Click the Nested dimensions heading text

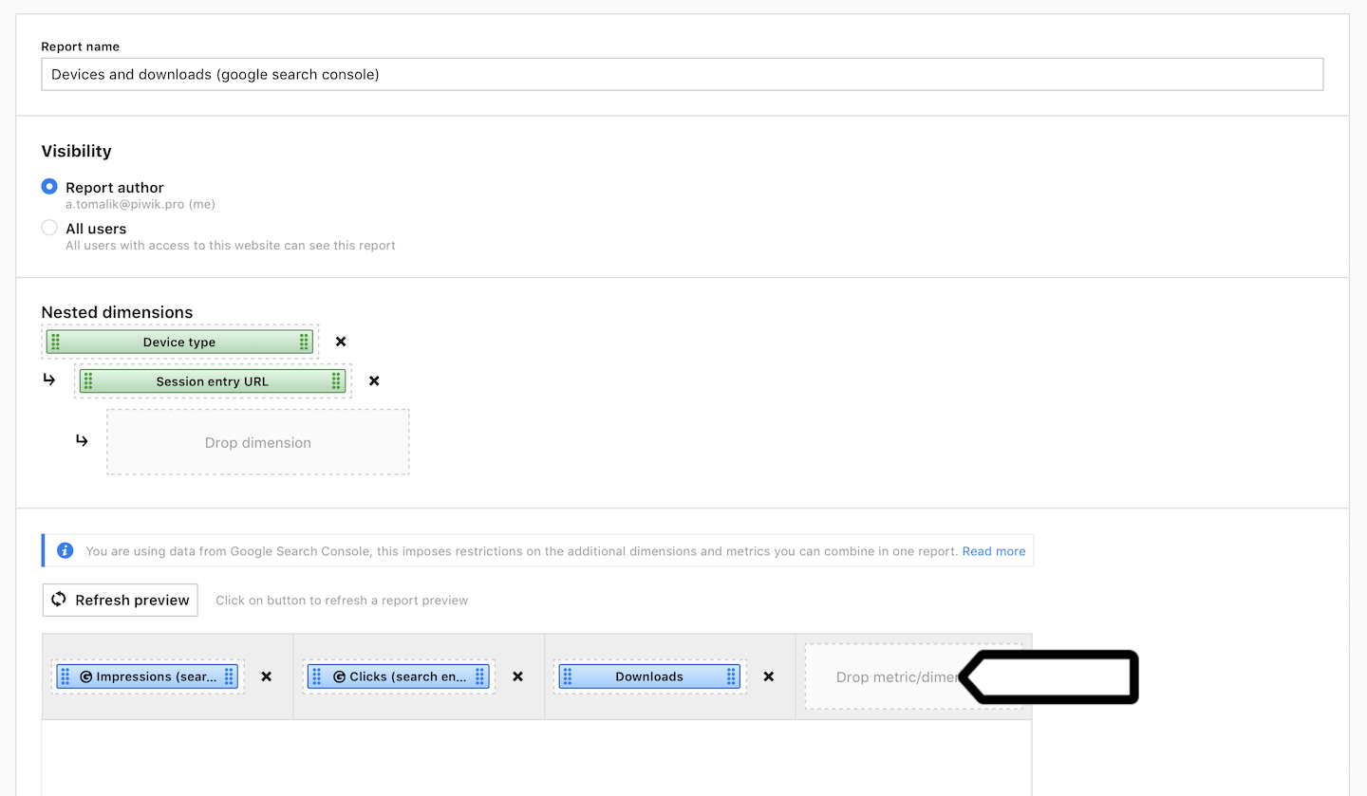point(117,312)
